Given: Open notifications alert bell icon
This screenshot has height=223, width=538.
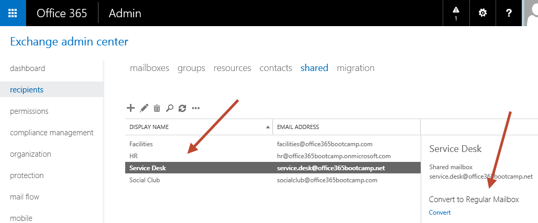Looking at the screenshot, I should (456, 13).
